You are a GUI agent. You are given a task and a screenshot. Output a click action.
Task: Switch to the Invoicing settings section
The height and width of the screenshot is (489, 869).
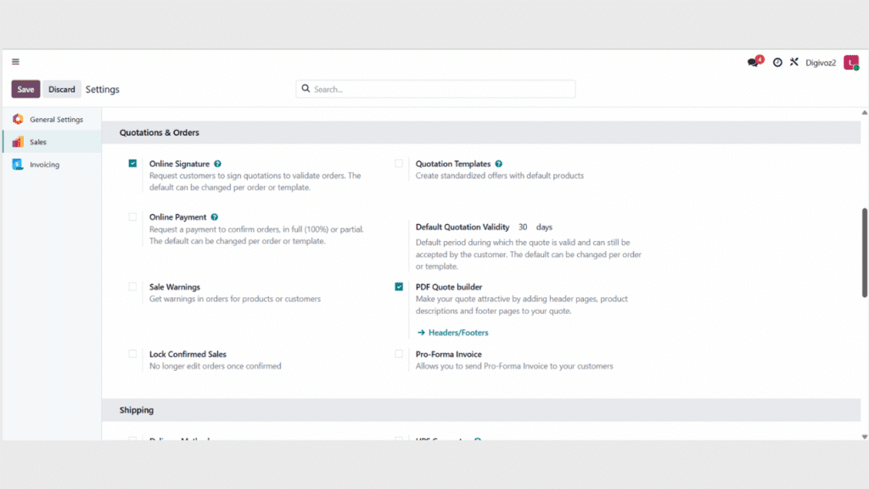click(x=44, y=165)
